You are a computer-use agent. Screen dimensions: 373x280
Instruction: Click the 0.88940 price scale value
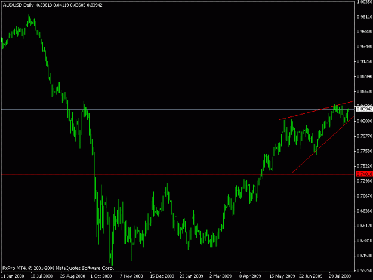365,76
